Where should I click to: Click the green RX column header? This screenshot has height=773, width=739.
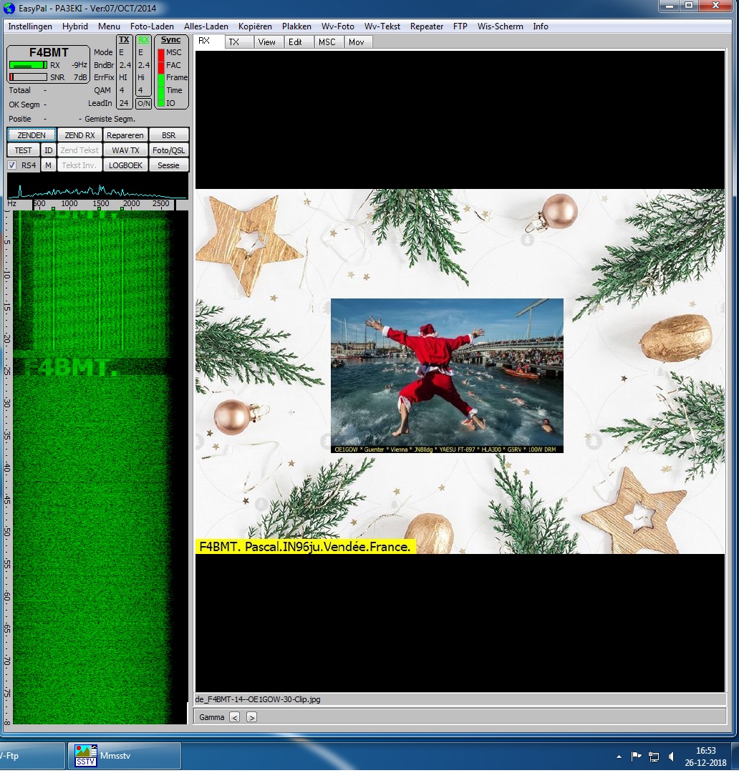(143, 40)
